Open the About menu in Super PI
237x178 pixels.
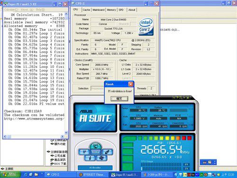27,9
